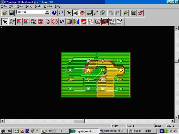Image resolution: width=179 pixels, height=134 pixels.
Task: Open the Top layer combo box
Action: coord(33,12)
